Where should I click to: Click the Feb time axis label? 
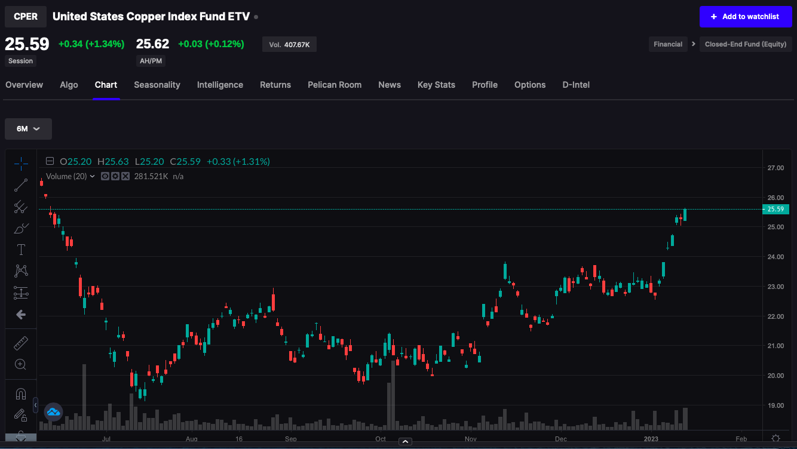[x=741, y=439]
